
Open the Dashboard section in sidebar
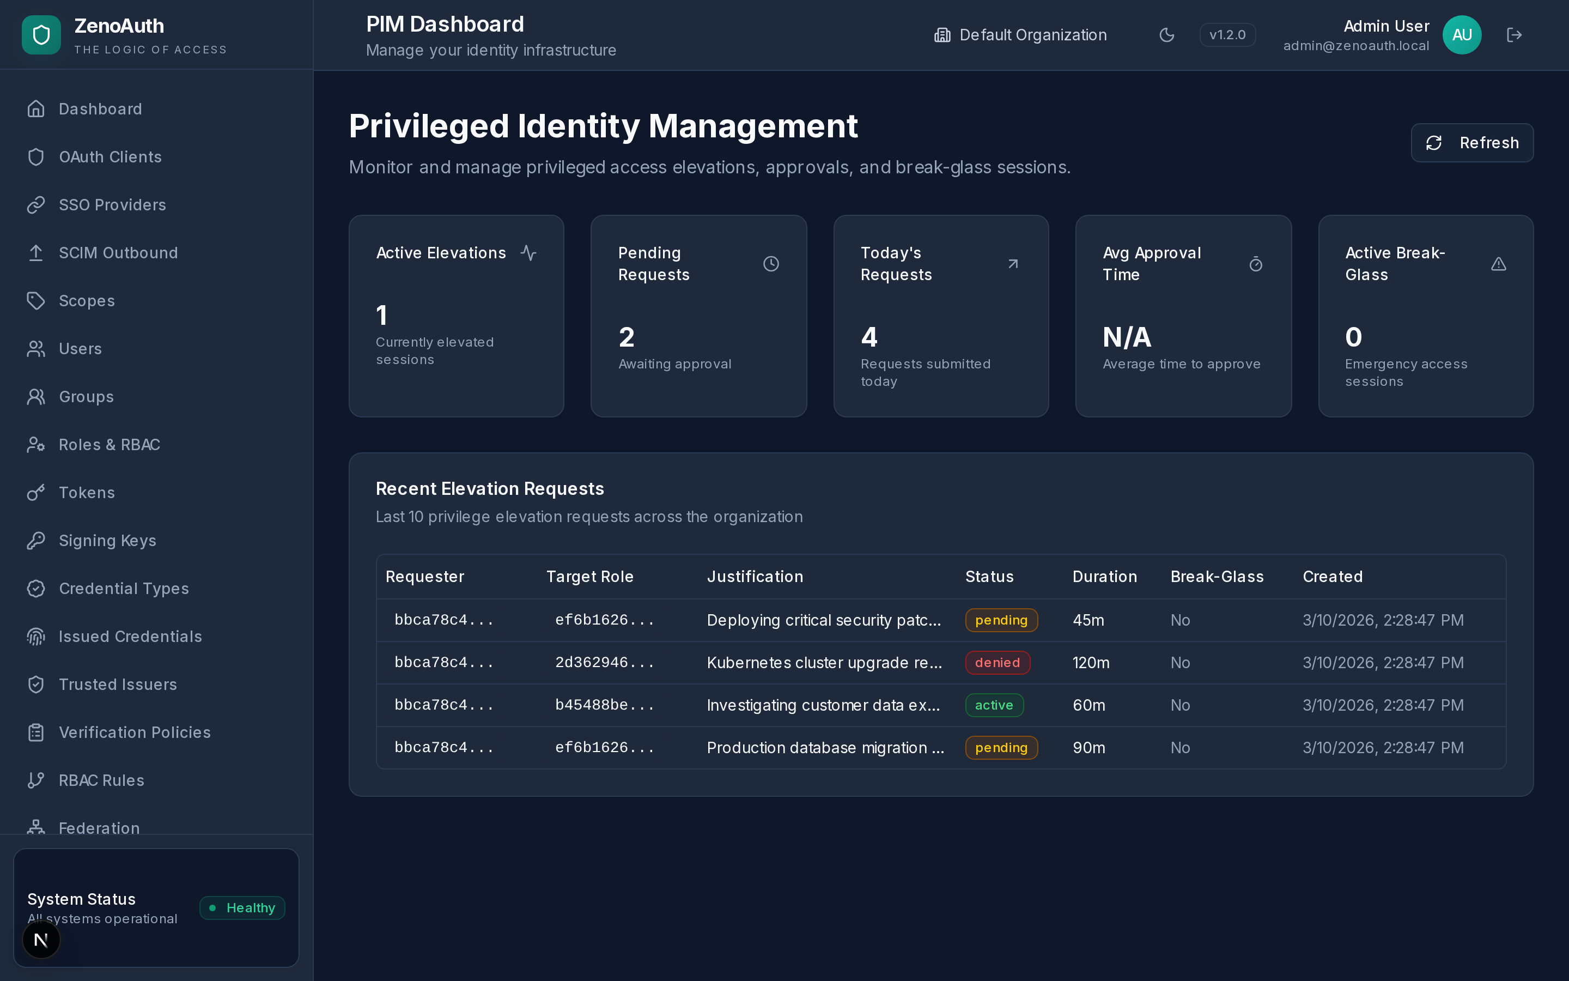pos(100,108)
